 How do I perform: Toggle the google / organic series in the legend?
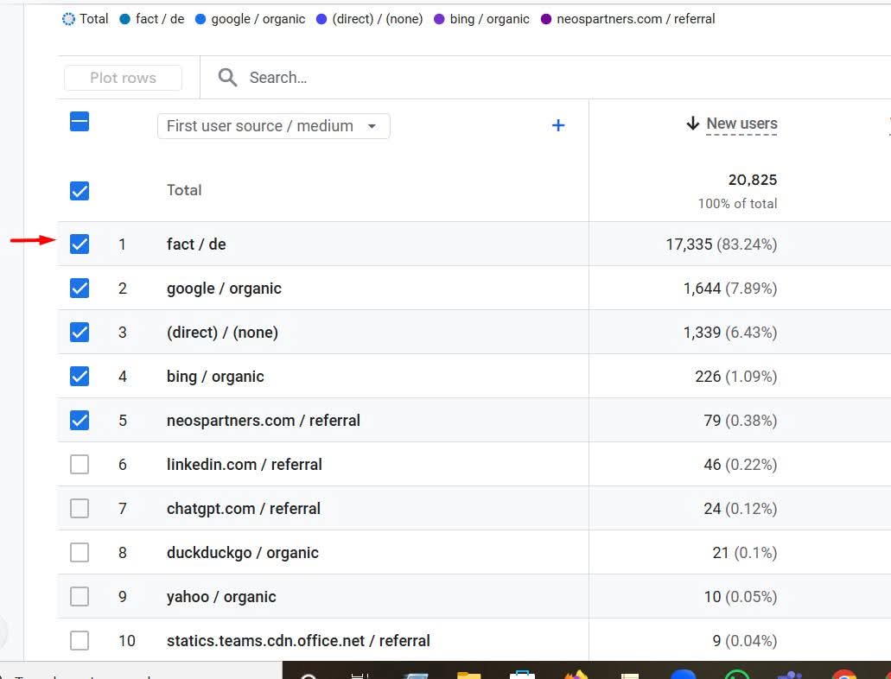point(199,18)
